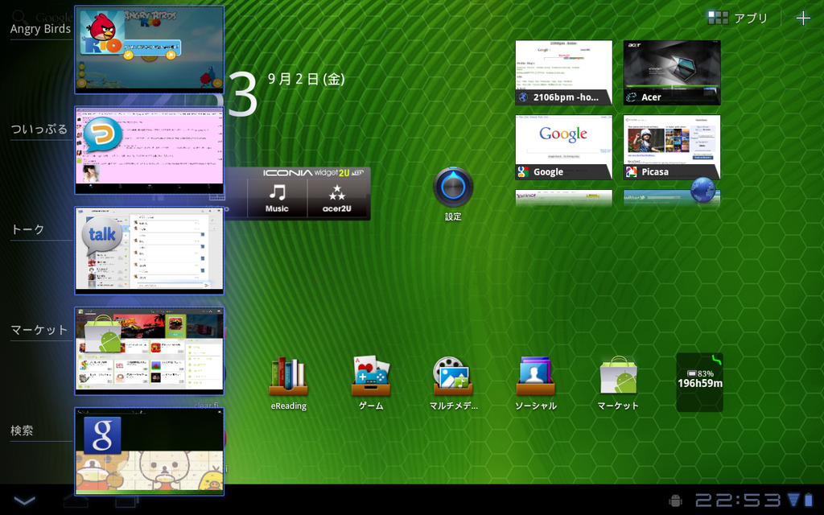Open the Google bookmark thumbnail

(564, 147)
